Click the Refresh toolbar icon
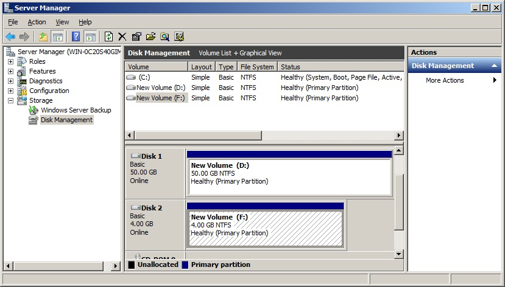The height and width of the screenshot is (287, 505). point(109,36)
